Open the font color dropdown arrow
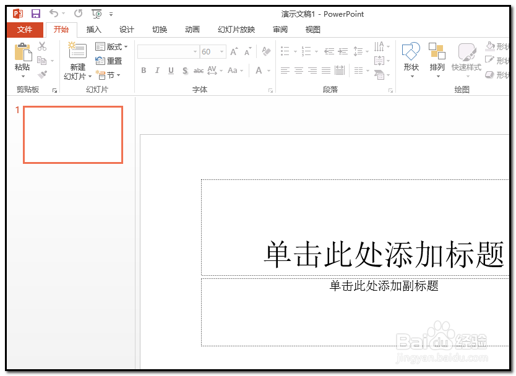Viewport: 516px width, 376px height. point(267,70)
